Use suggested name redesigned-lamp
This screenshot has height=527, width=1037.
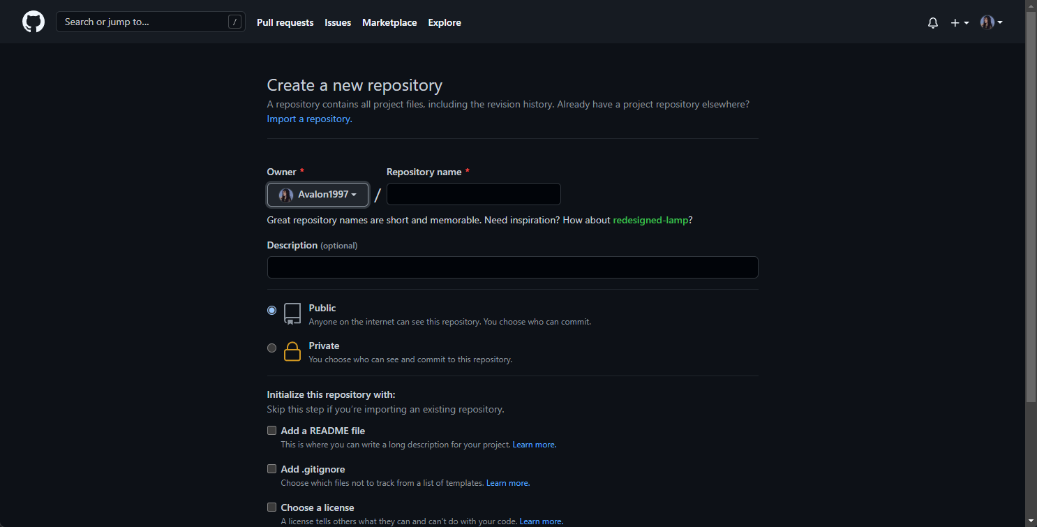(x=650, y=220)
